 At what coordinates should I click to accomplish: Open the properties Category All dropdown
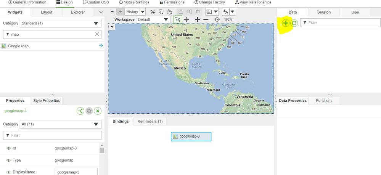click(x=61, y=124)
